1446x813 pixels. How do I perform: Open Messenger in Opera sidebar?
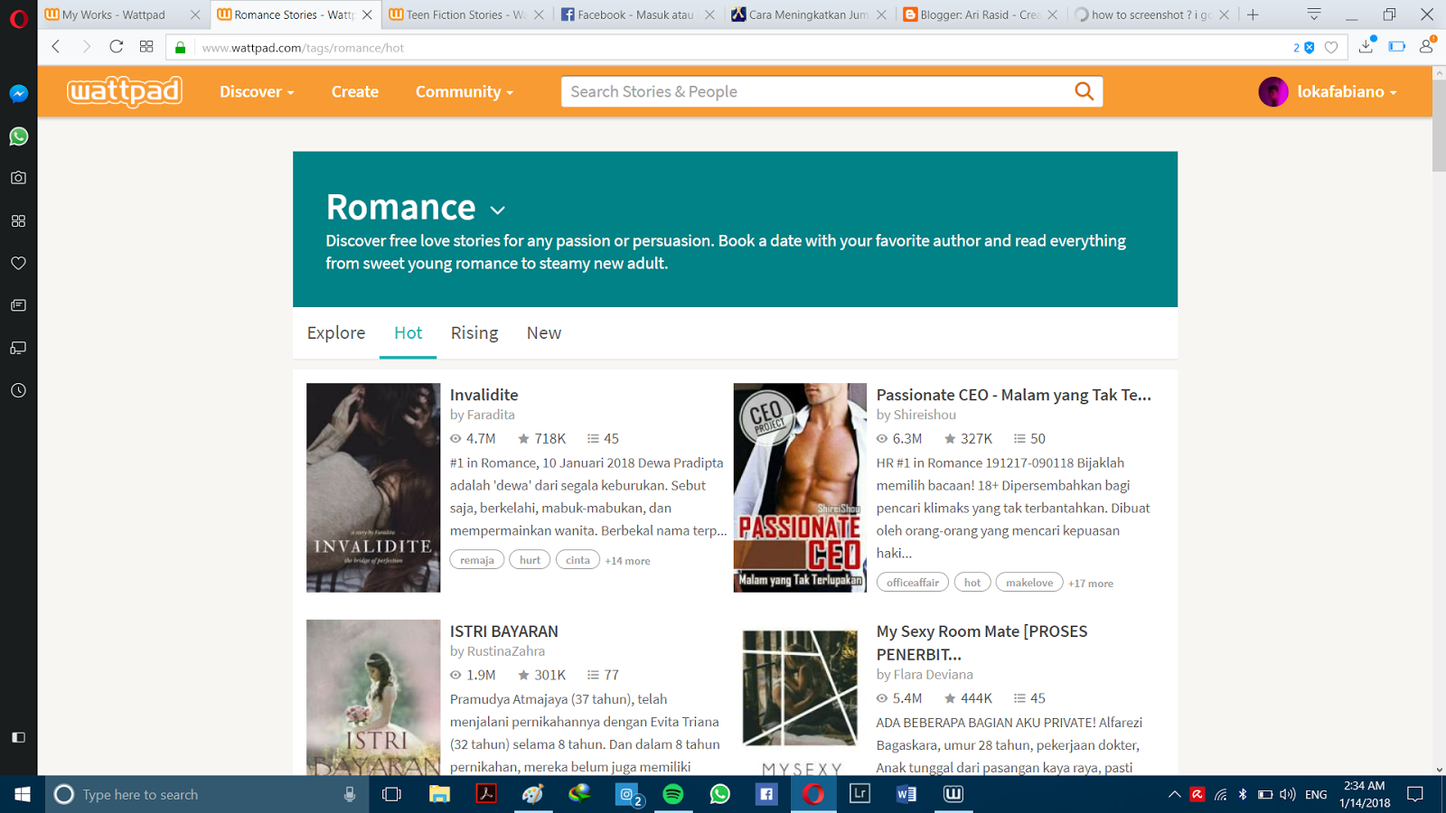18,94
